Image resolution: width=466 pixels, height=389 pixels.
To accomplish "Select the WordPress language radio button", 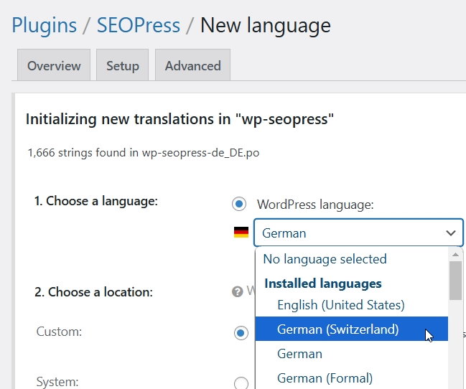I will [239, 205].
